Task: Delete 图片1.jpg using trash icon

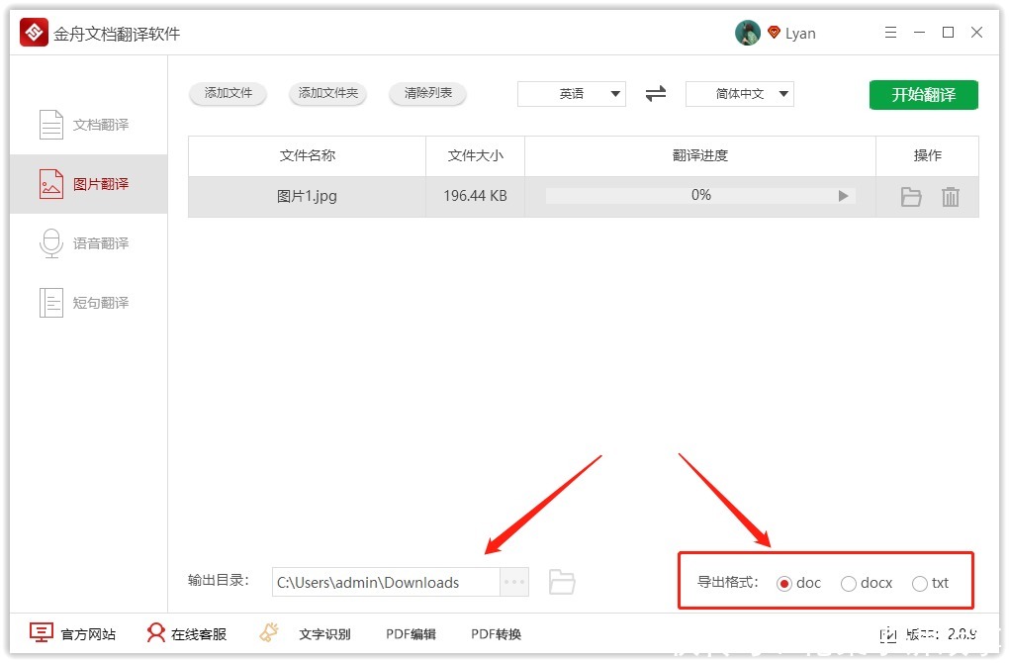Action: (x=951, y=196)
